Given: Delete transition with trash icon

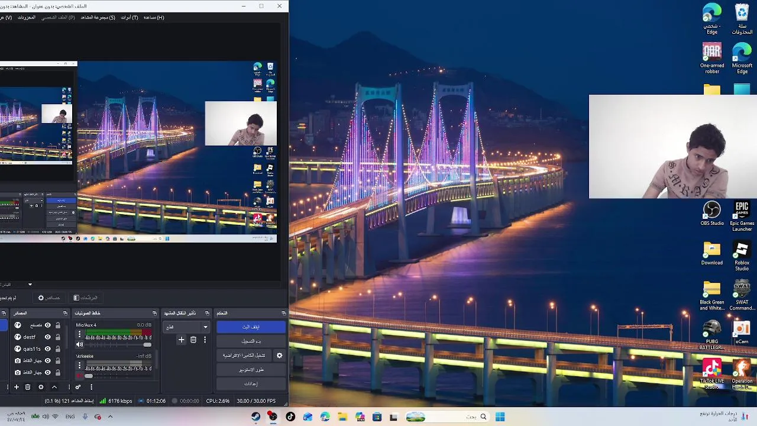Looking at the screenshot, I should tap(193, 340).
